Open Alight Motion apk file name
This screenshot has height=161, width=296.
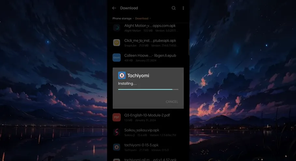pyautogui.click(x=150, y=26)
